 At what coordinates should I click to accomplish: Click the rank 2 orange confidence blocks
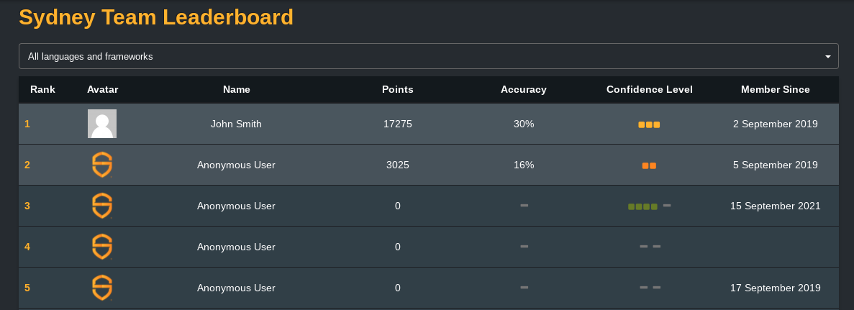click(649, 165)
